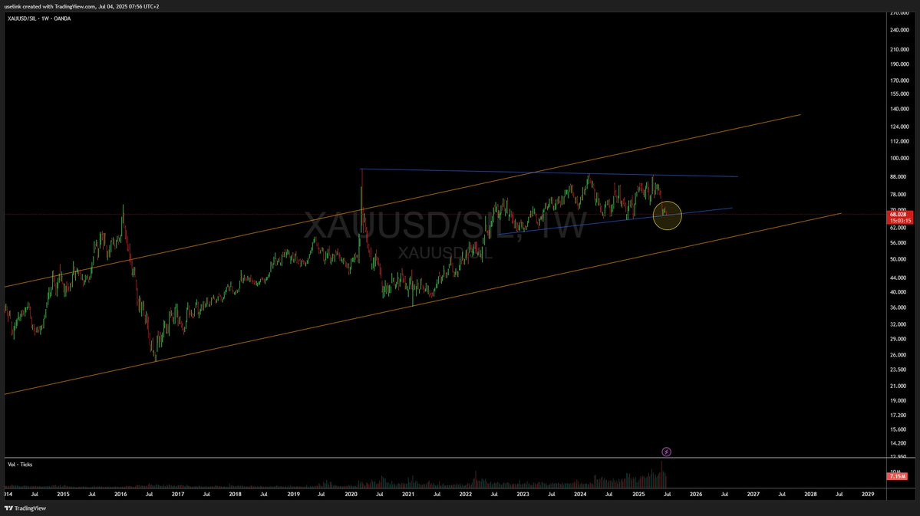The image size is (920, 516).
Task: Click the 2023 time axis label
Action: point(523,495)
